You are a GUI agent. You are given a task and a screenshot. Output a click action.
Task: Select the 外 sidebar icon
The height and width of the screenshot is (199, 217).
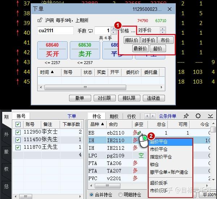click(6, 134)
